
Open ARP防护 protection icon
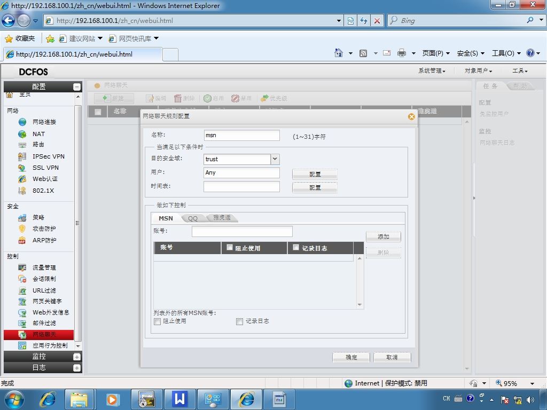click(x=22, y=240)
